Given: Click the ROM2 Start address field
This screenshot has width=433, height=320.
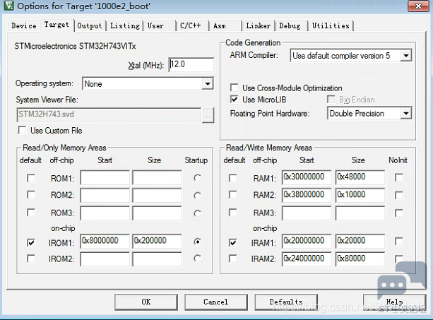Looking at the screenshot, I should (x=105, y=195).
